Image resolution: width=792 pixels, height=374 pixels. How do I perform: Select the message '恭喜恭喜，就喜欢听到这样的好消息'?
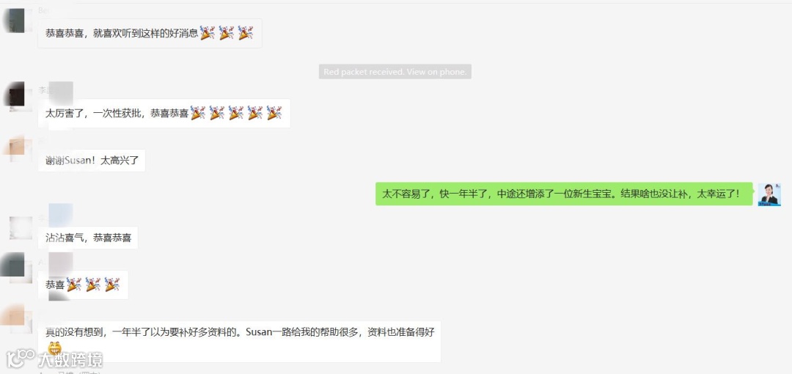[150, 33]
